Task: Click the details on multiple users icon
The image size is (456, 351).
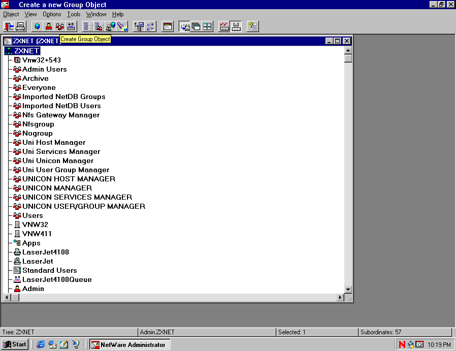Action: click(99, 26)
